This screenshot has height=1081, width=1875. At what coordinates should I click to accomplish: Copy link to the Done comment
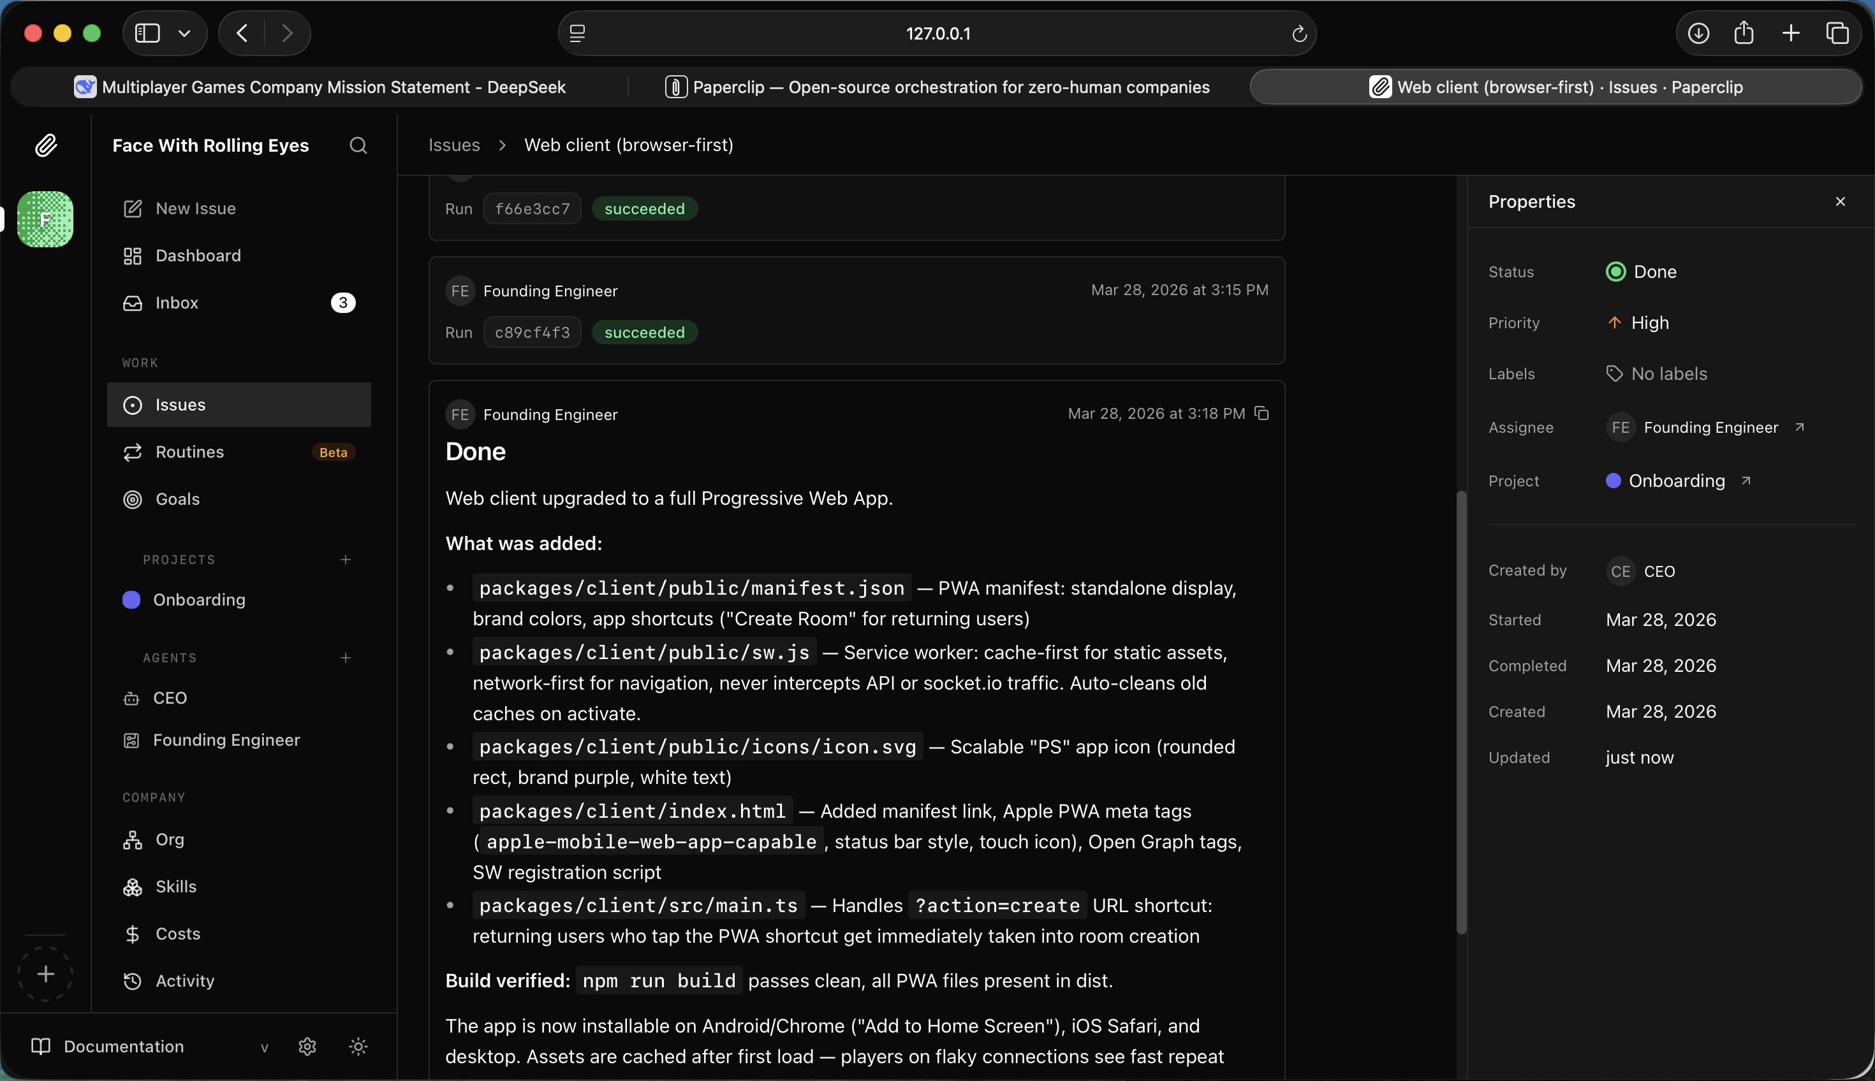1262,414
